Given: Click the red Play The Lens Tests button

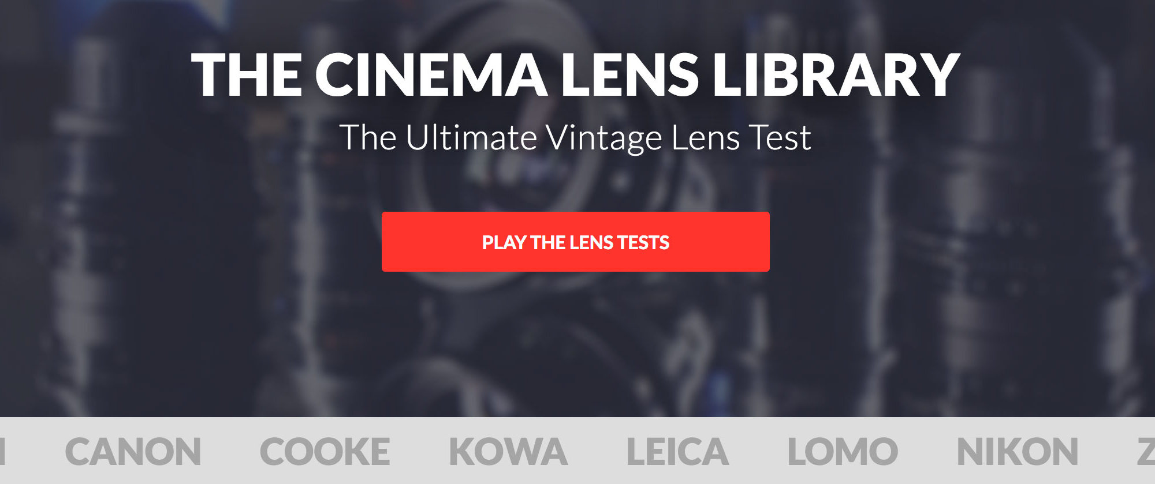Looking at the screenshot, I should 575,242.
